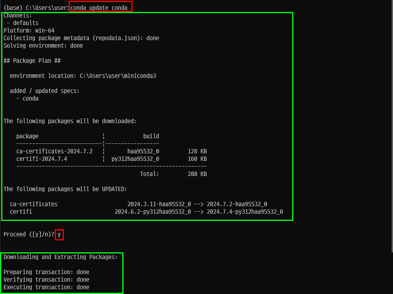Viewport: 393px width, 294px height.
Task: Click 'The following packages will be UPDATED:'
Action: point(65,189)
